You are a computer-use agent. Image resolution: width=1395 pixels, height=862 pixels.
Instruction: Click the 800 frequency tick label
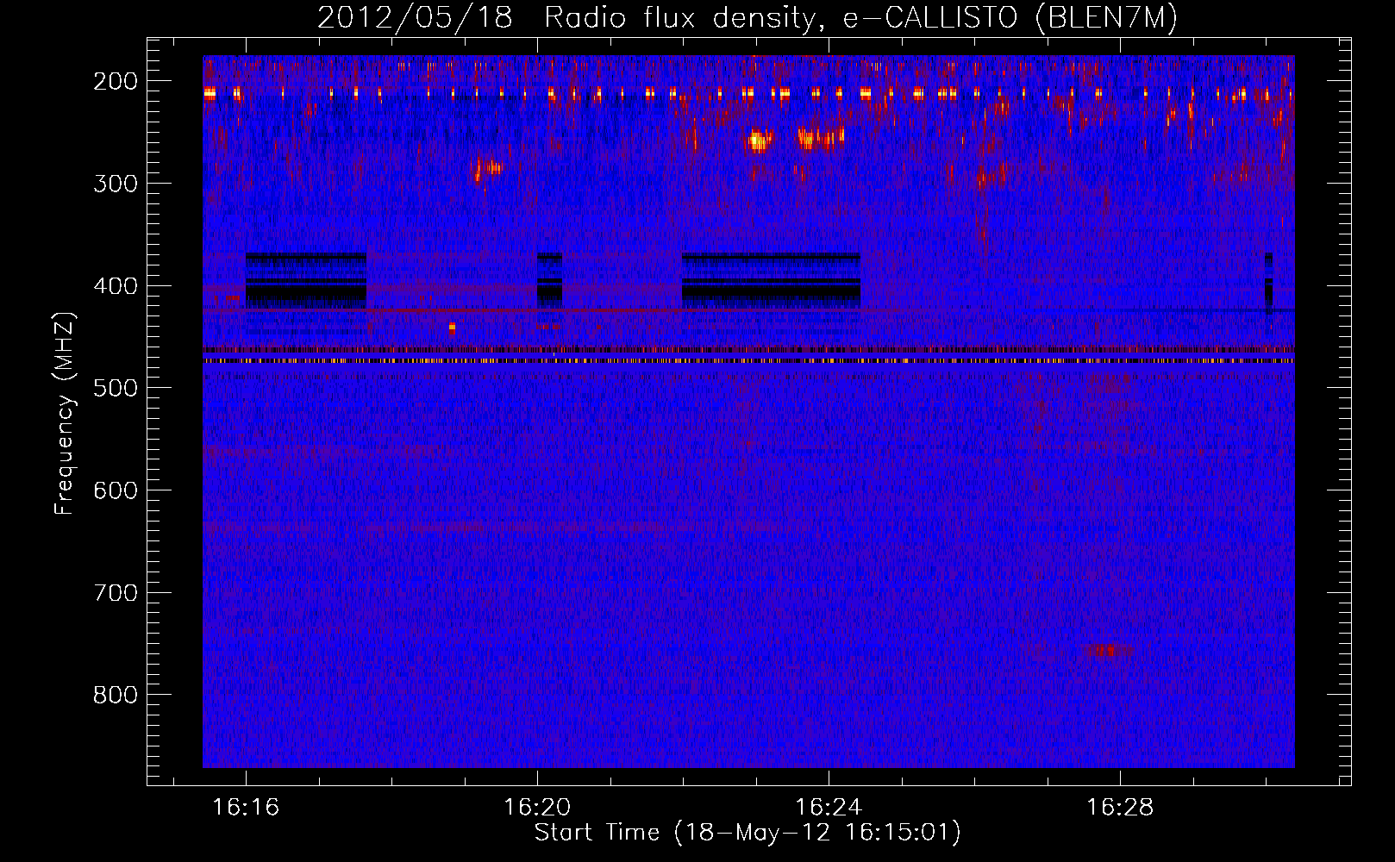pyautogui.click(x=116, y=696)
